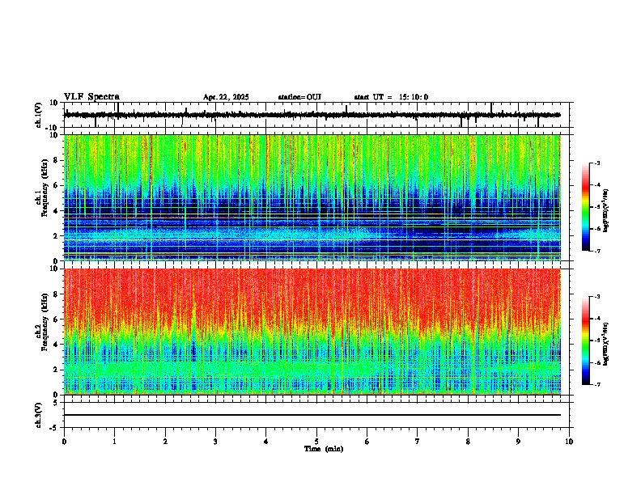Click the "-3" label on the upper color scale

pos(597,163)
